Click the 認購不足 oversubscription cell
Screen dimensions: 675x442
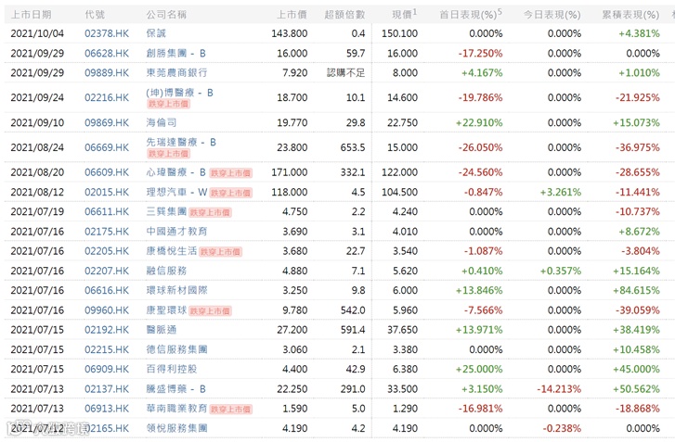(x=345, y=73)
